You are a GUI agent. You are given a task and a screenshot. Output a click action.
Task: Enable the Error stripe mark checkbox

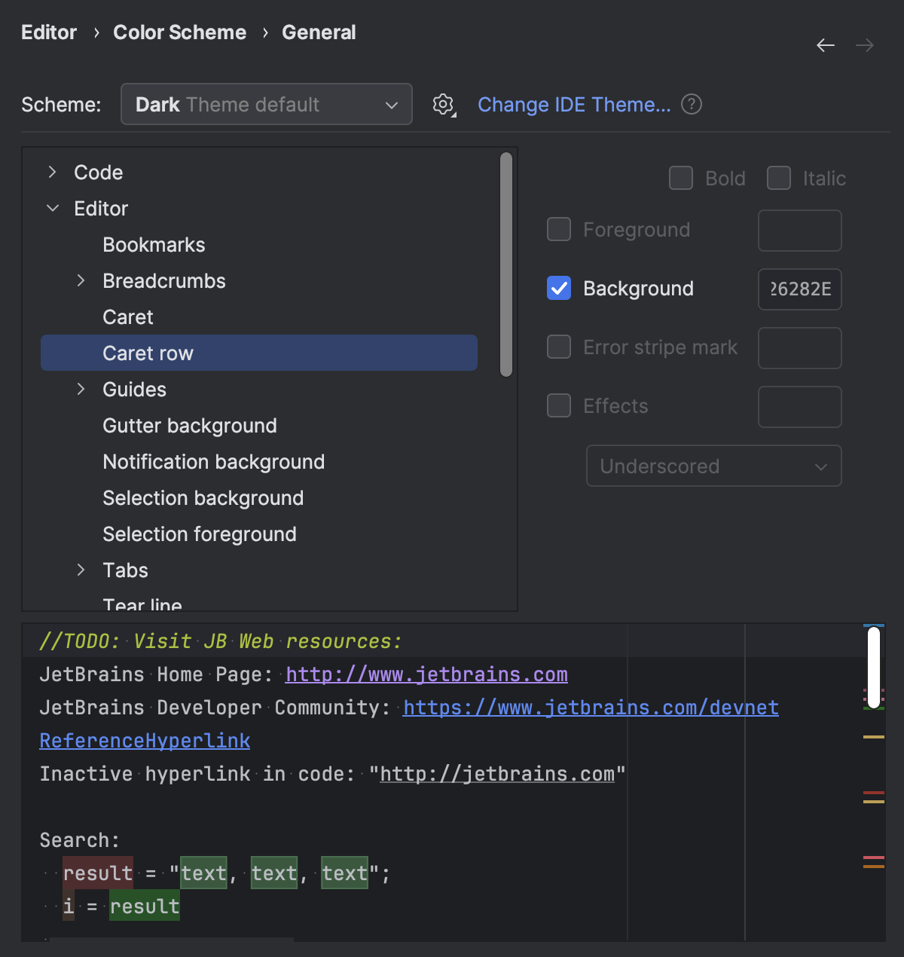pos(558,347)
